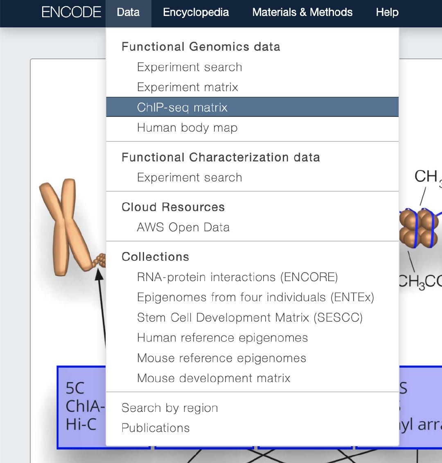This screenshot has height=463, width=442.
Task: Select the ChIP-seq matrix item
Action: [x=182, y=107]
